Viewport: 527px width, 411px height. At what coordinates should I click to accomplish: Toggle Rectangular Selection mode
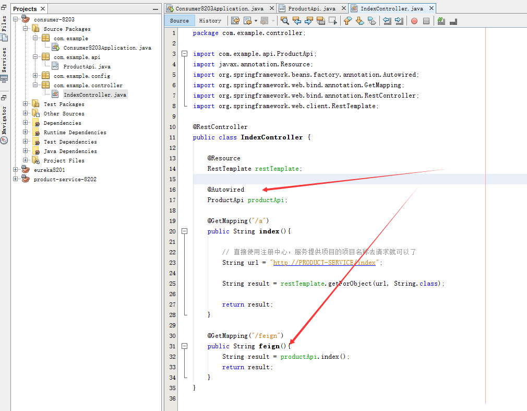(x=333, y=21)
